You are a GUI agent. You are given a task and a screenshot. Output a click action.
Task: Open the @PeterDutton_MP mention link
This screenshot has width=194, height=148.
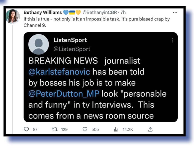[x=64, y=94]
